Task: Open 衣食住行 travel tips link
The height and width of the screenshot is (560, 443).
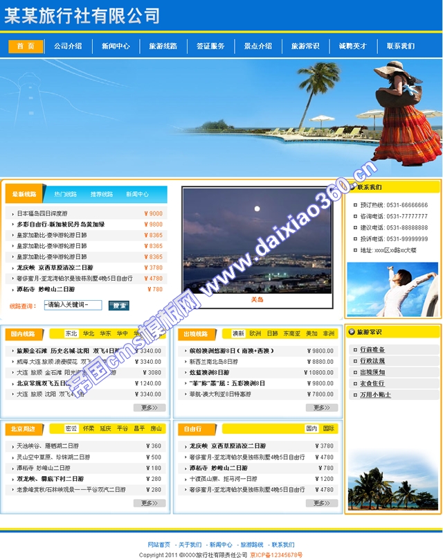Action: point(372,383)
